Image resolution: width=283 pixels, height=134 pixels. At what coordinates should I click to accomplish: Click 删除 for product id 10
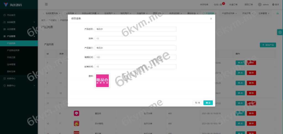coord(251,93)
